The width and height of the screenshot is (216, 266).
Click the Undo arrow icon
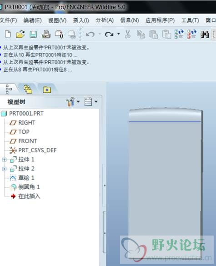[x=90, y=35]
